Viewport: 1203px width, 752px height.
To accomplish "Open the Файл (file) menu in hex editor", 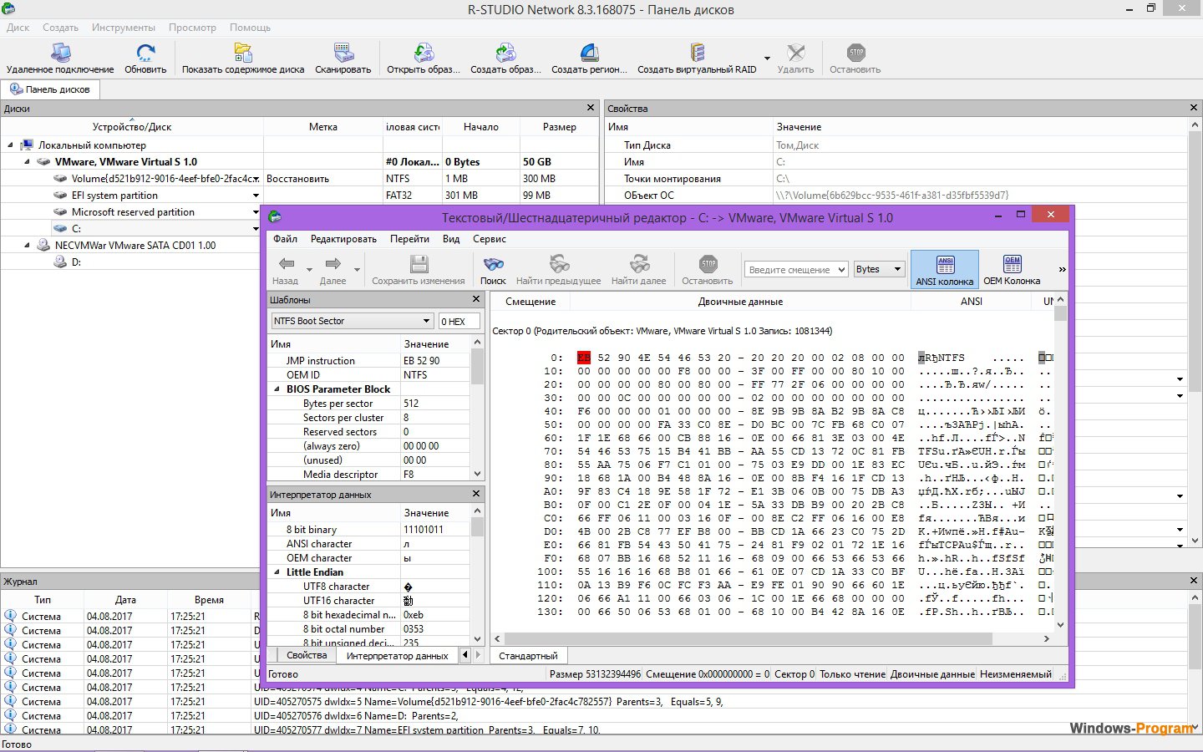I will (285, 239).
